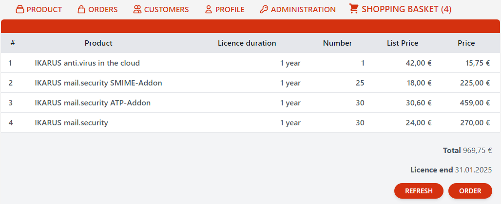Click the 24,00 € list price
This screenshot has height=204, width=501.
(x=419, y=122)
